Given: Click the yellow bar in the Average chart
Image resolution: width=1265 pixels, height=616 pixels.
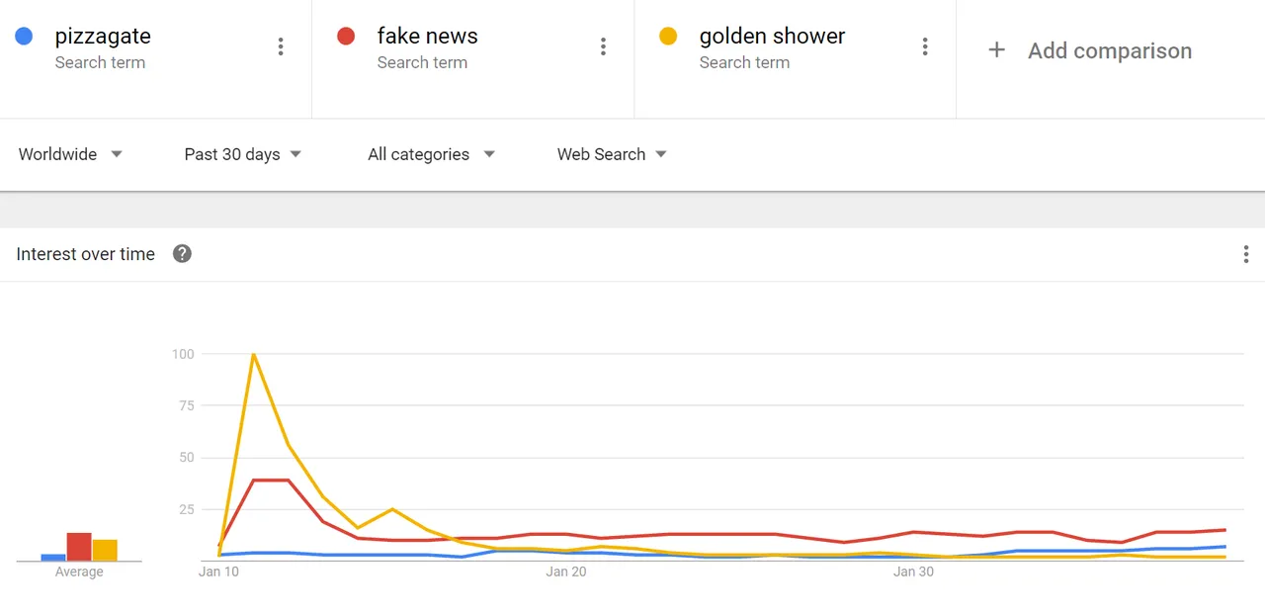Looking at the screenshot, I should 105,551.
